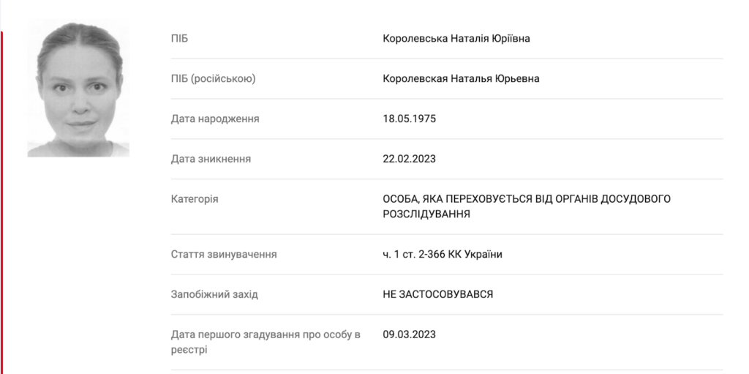Click the Дата народження label

[215, 119]
